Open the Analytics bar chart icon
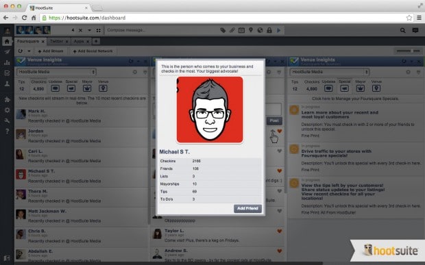Viewport: 425px width, 265px height. [x=7, y=62]
